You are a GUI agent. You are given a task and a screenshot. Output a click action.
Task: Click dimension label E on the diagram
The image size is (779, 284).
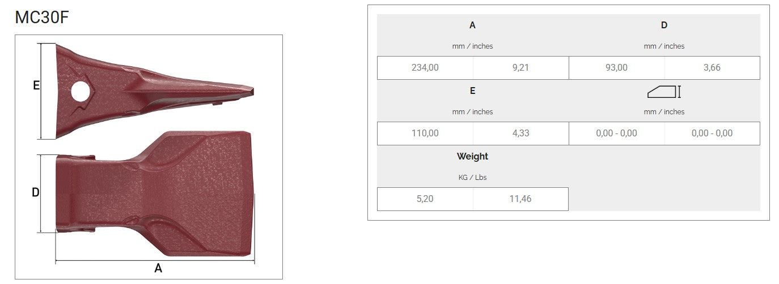pyautogui.click(x=36, y=86)
